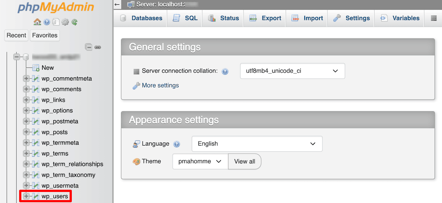
Task: Follow the More settings link
Action: click(160, 85)
